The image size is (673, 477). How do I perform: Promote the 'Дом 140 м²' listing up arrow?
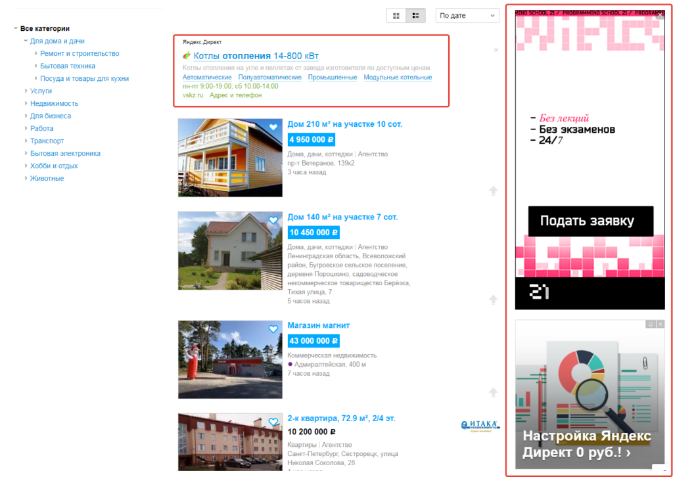coord(494,300)
